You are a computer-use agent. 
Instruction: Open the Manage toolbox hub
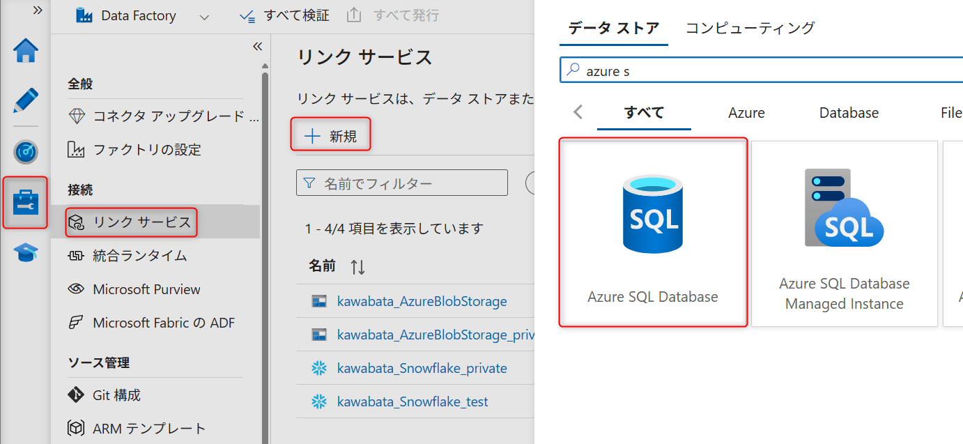tap(26, 202)
